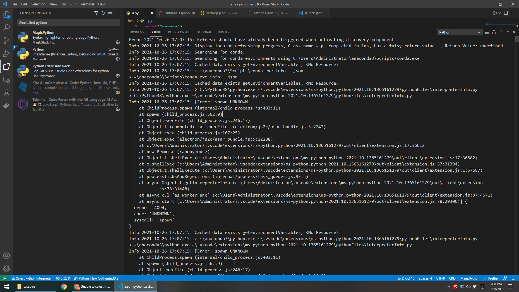Viewport: 519px width, 292px height.
Task: Expand run options dropdown next to play
Action: pos(500,13)
